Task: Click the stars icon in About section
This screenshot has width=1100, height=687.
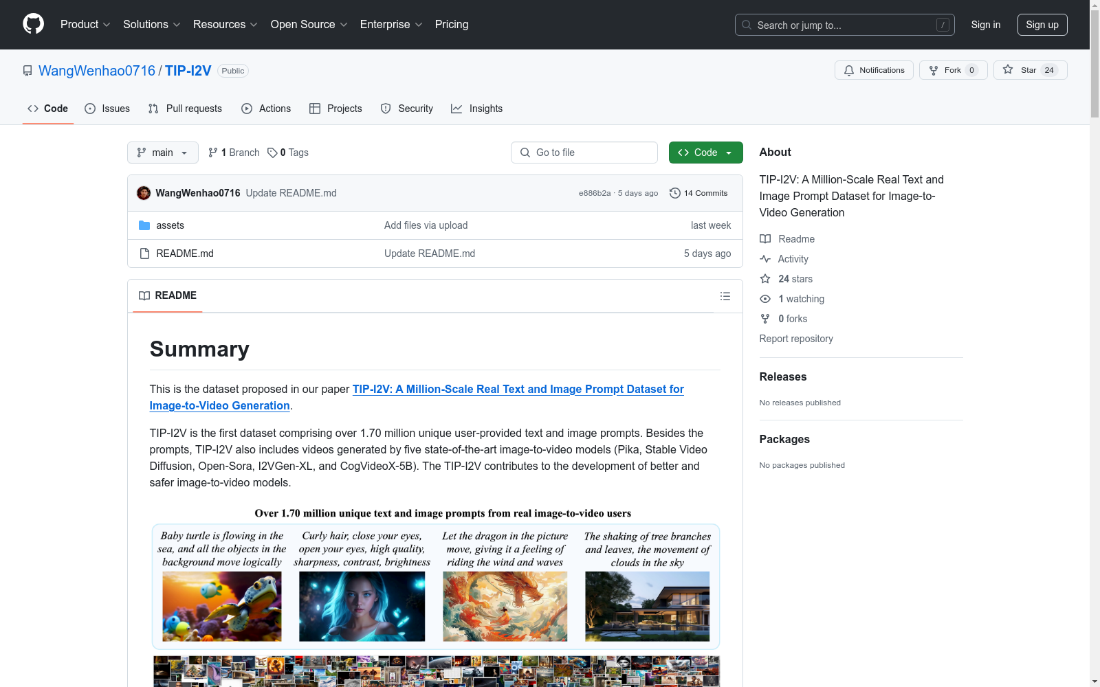Action: click(x=765, y=279)
